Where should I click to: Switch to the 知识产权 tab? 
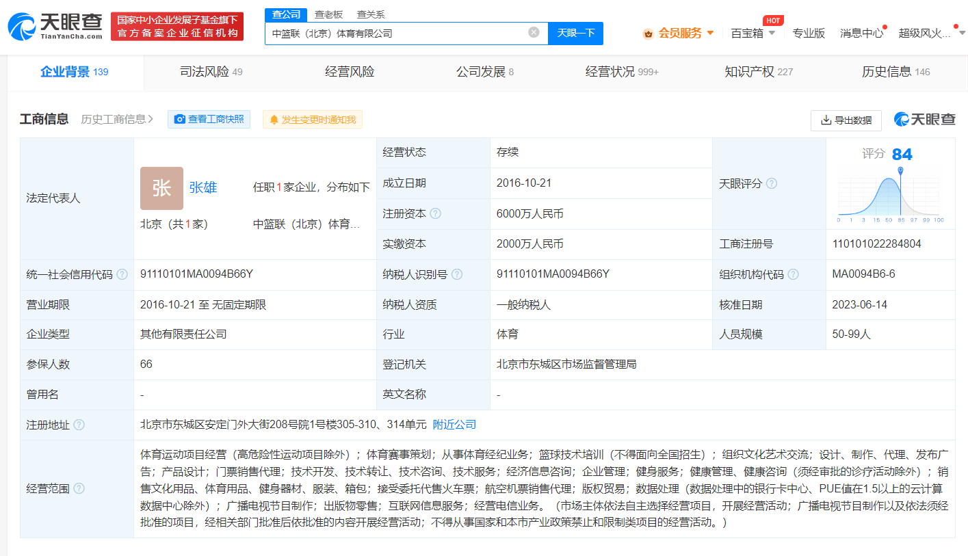[x=759, y=72]
